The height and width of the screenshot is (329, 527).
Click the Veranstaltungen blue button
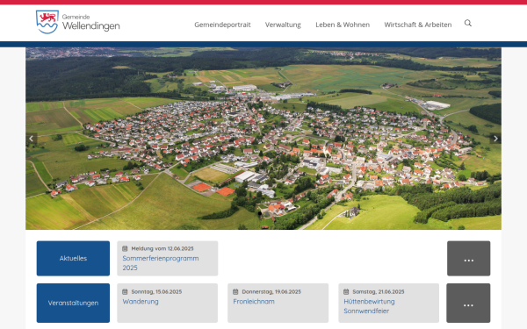73,303
